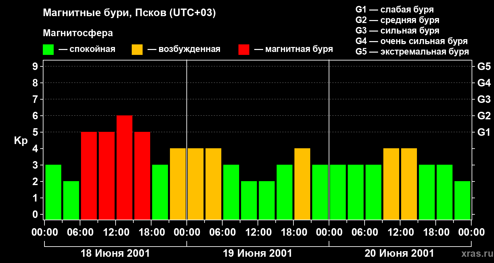
Task: Select the 'G3 — сильная буря' legend line
Action: click(x=397, y=31)
